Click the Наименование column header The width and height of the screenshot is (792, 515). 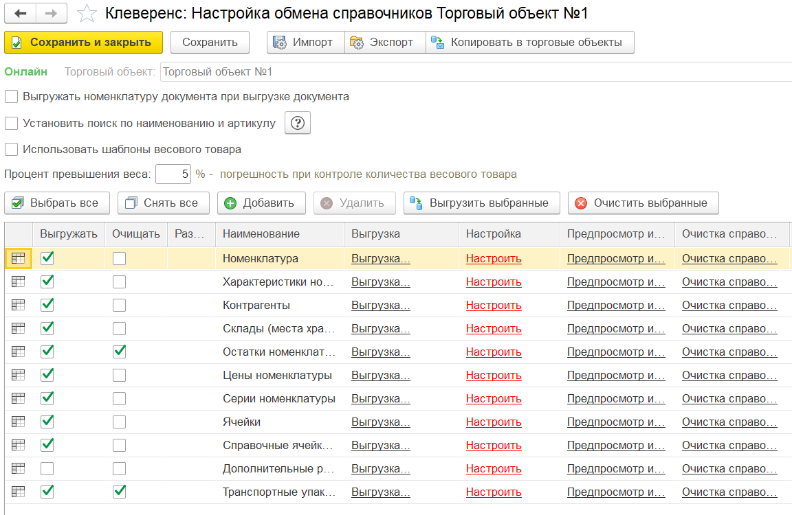click(280, 234)
